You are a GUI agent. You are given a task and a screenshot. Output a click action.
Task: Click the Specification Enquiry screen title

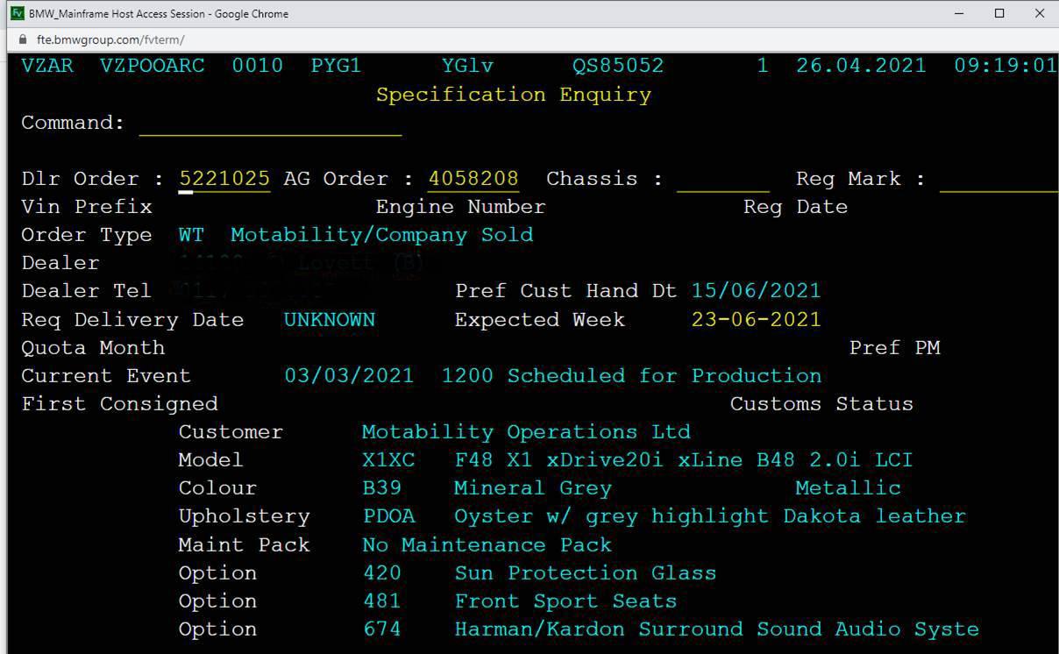coord(513,95)
